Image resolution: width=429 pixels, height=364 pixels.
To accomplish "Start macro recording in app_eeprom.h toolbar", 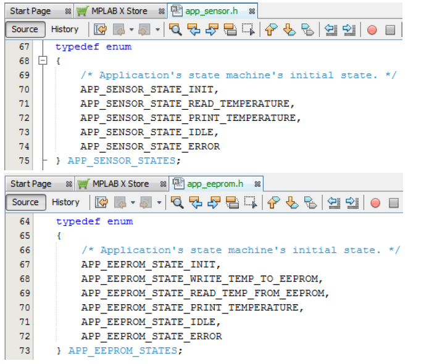I will pyautogui.click(x=375, y=202).
